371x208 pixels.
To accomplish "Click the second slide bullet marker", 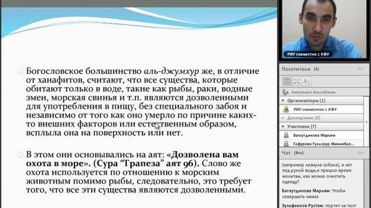I will tap(20, 155).
